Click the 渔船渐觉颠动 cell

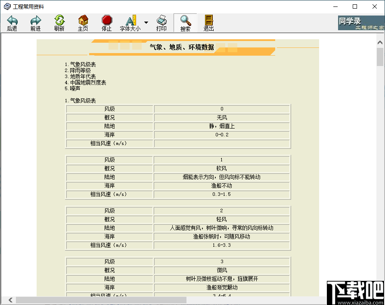pyautogui.click(x=222, y=288)
